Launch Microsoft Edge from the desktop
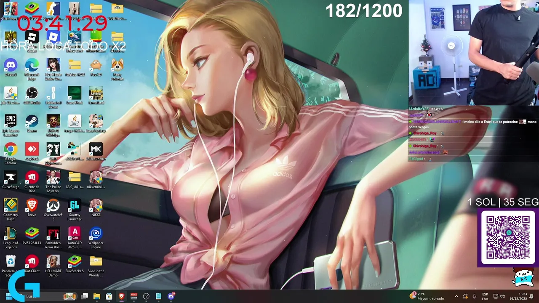 (32, 69)
